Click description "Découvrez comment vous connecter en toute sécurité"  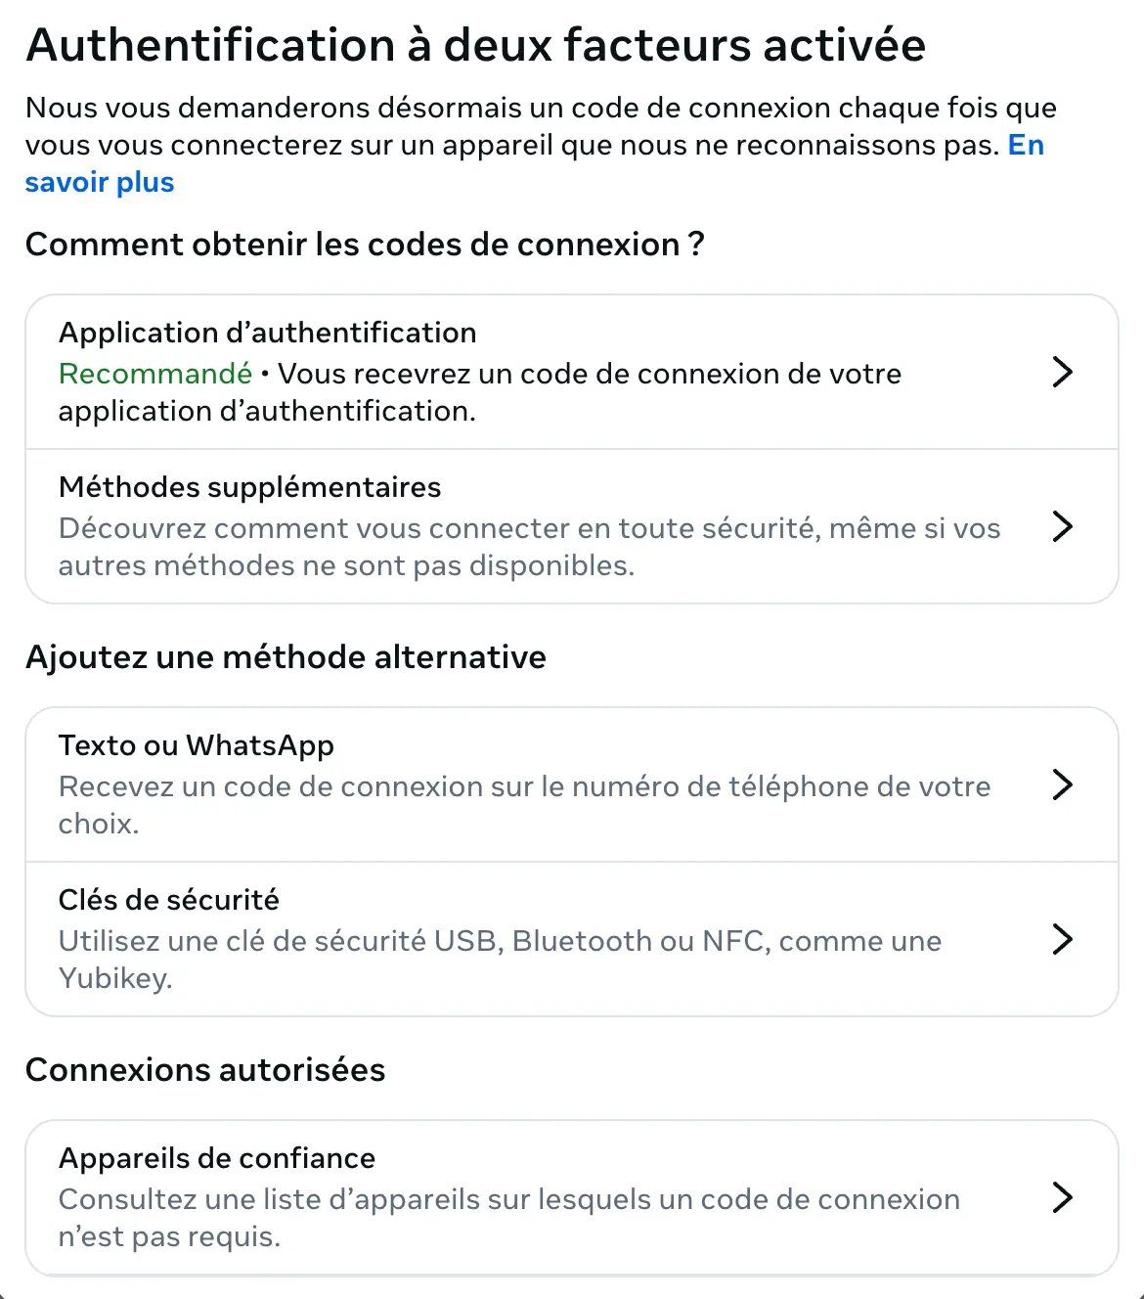[x=529, y=546]
